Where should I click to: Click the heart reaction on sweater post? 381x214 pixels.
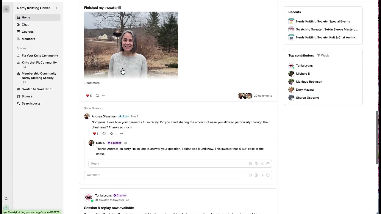point(89,96)
